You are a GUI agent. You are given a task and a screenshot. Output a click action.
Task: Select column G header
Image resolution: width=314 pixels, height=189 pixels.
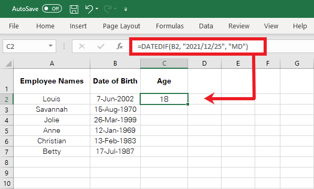[x=297, y=64]
